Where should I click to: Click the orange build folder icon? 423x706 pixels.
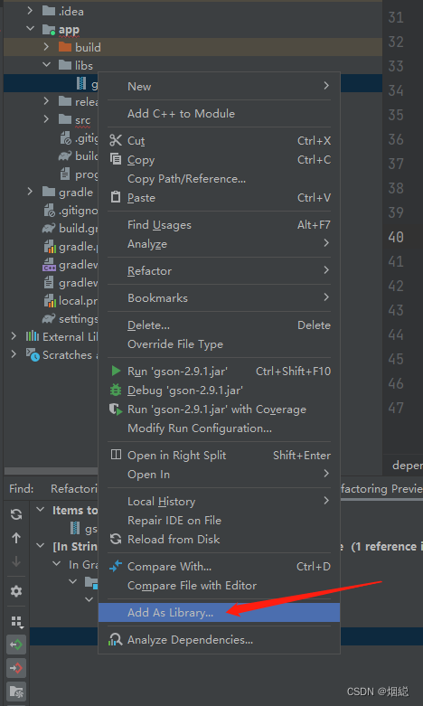tap(65, 47)
